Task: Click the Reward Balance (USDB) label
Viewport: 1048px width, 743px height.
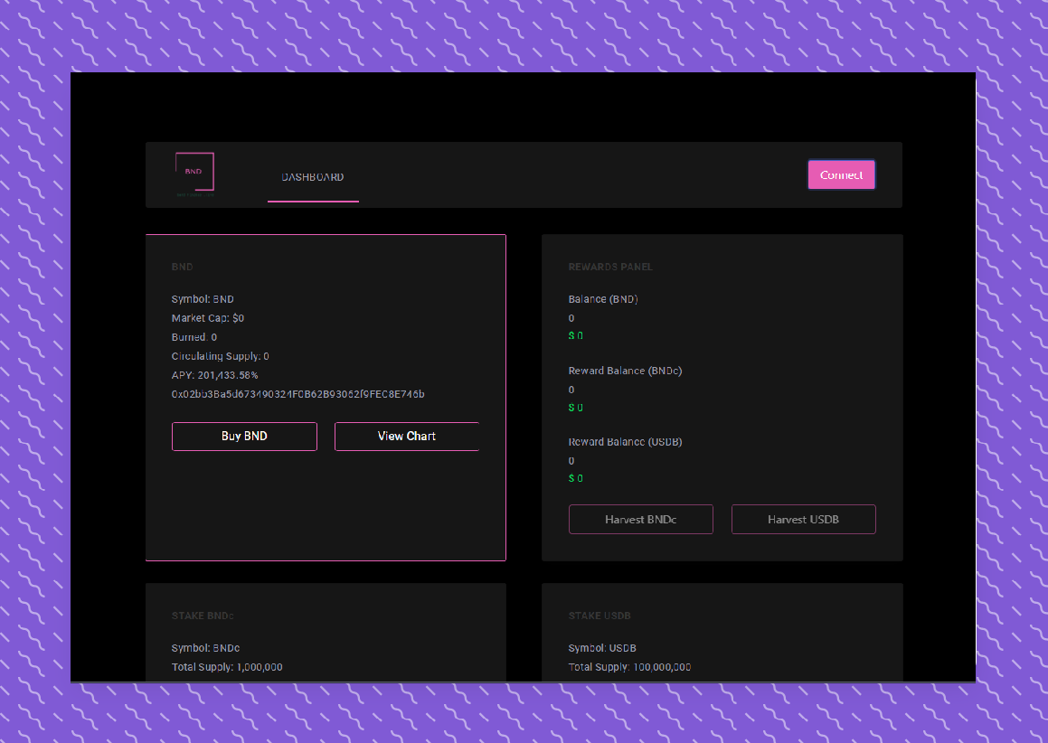Action: (x=625, y=442)
